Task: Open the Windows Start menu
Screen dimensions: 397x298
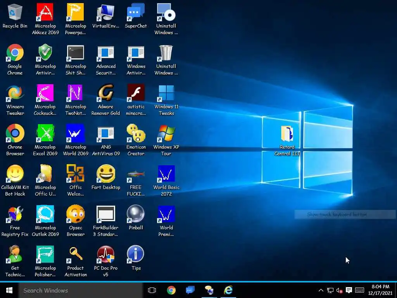Action: click(x=9, y=290)
